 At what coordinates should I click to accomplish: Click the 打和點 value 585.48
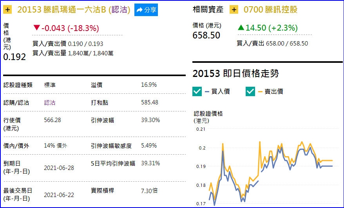point(150,102)
